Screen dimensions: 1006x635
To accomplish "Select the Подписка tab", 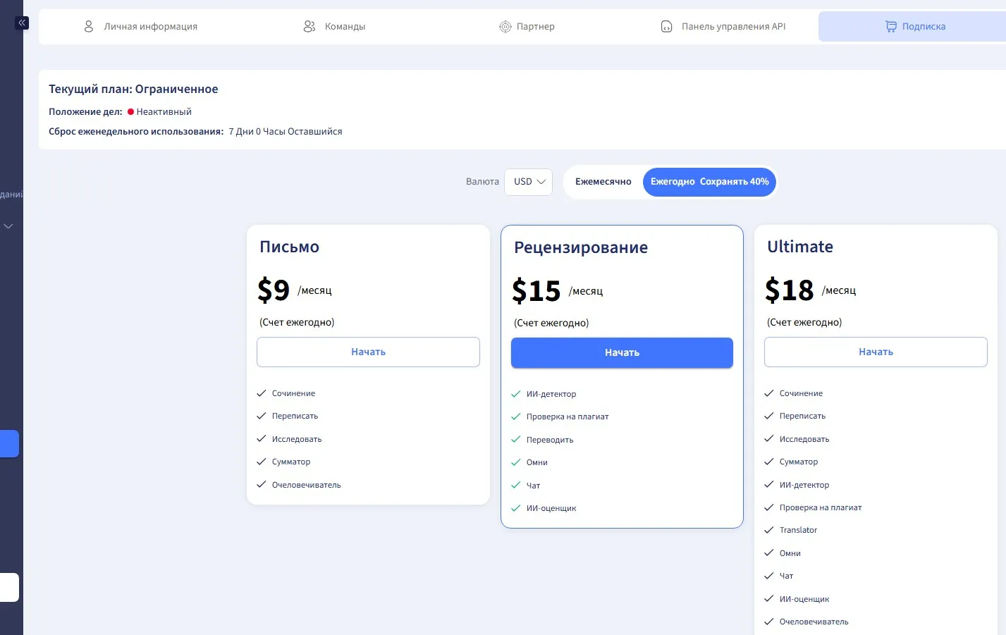I will pyautogui.click(x=915, y=27).
